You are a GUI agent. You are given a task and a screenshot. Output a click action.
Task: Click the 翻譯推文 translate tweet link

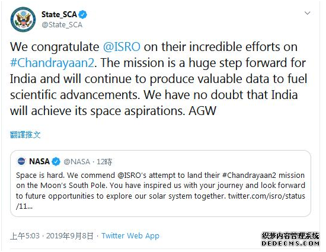pos(25,135)
